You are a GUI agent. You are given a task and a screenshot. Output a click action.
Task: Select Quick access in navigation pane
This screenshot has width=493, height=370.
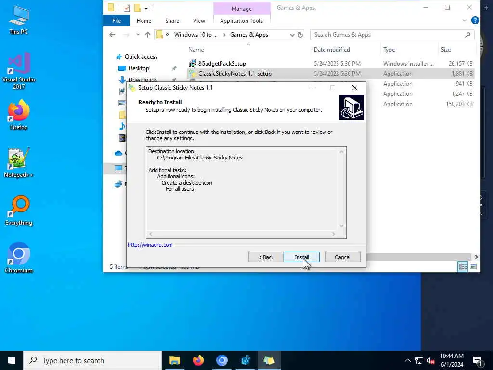[141, 57]
